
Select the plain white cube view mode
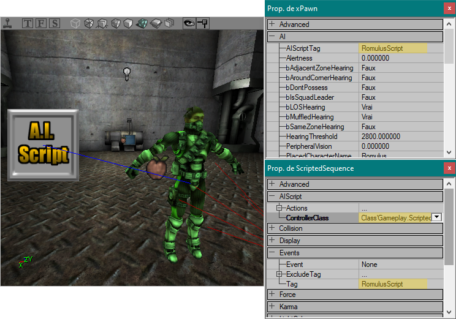[x=128, y=23]
